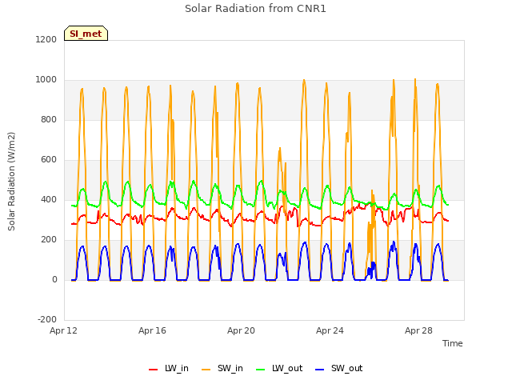Click the Apr 16 x-axis tick label

click(152, 330)
